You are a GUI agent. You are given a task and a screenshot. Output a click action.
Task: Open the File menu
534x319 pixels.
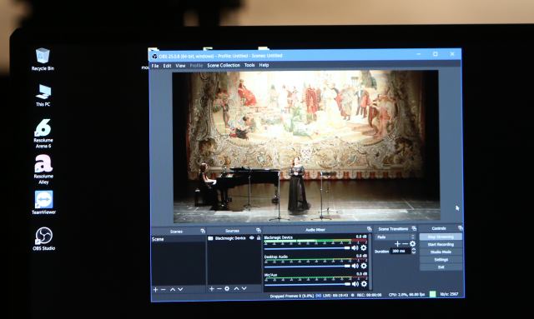(x=155, y=66)
